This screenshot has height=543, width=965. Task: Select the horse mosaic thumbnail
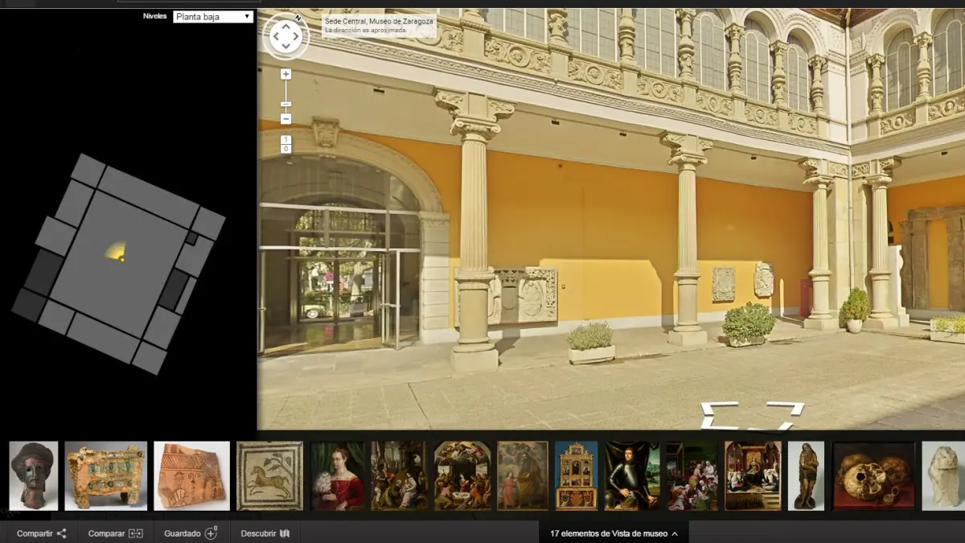click(270, 475)
